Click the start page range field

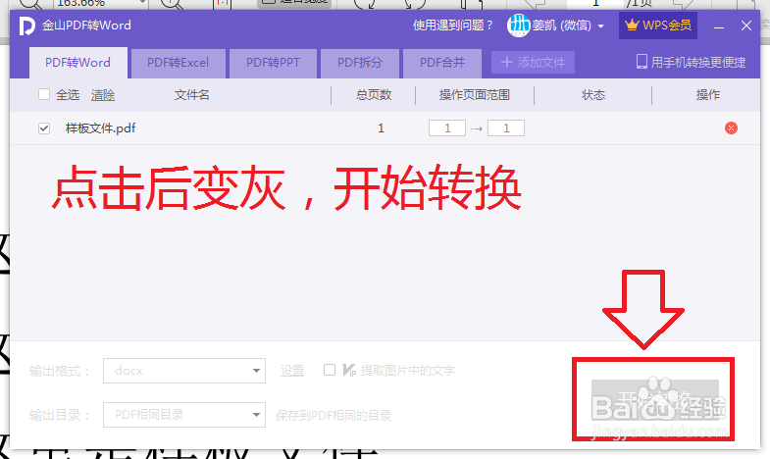tap(447, 128)
